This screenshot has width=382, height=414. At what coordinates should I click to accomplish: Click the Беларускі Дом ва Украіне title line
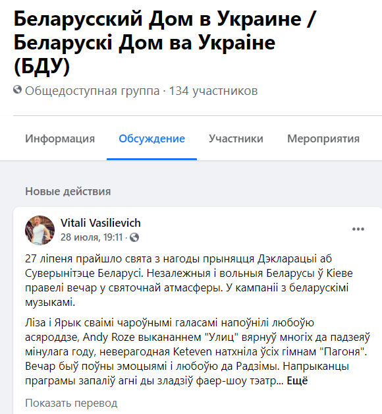145,43
